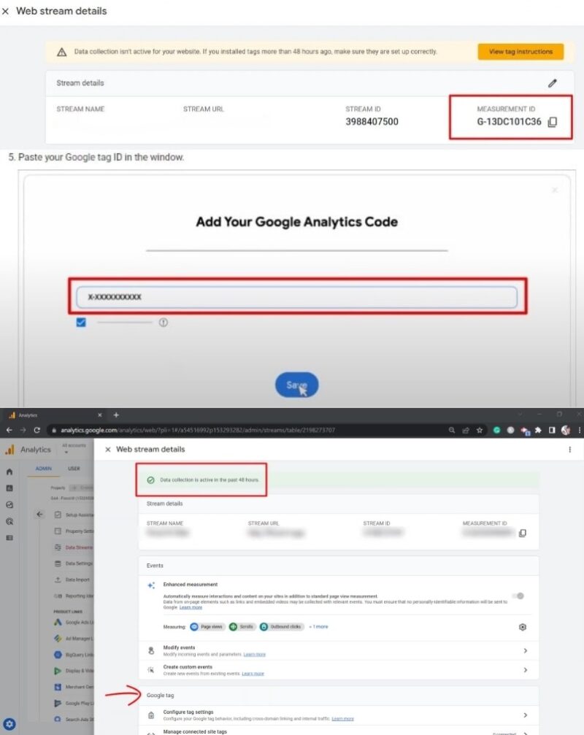This screenshot has height=735, width=584.
Task: Open Configure in the Analytics sidebar
Action: (x=9, y=538)
